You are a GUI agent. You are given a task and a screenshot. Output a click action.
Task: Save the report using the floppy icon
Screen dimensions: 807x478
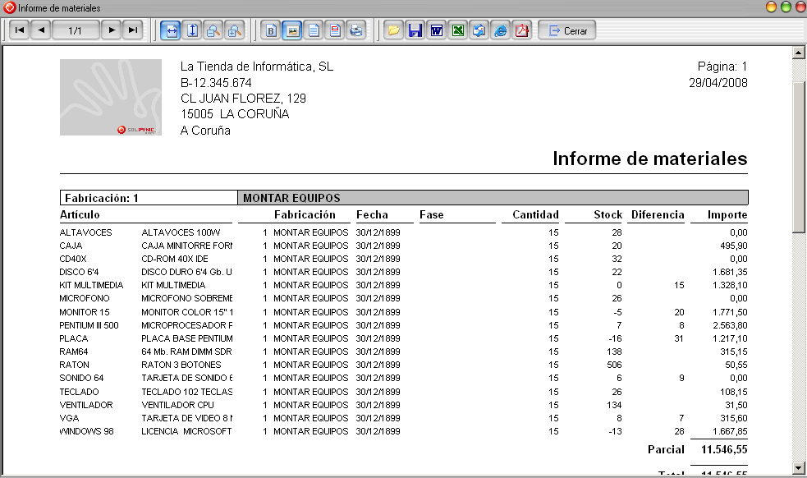[x=415, y=30]
